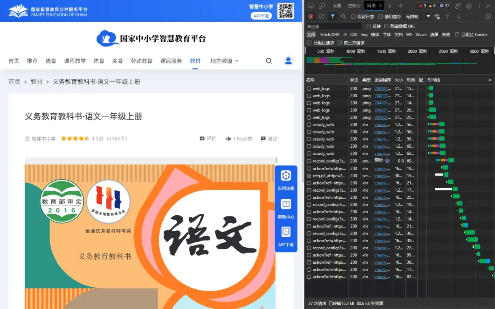This screenshot has width=495, height=309.
Task: Toggle device emulation icon in DevTools
Action: [x=322, y=6]
